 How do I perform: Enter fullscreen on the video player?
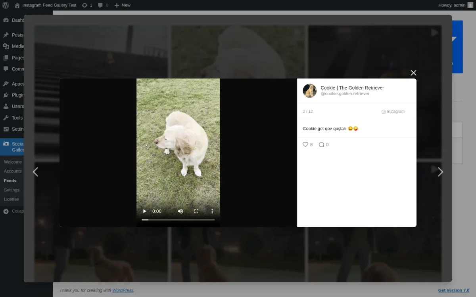click(x=196, y=211)
